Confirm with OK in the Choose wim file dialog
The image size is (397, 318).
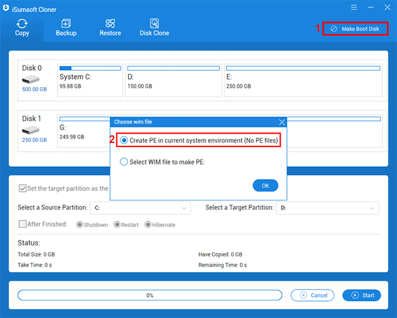265,185
